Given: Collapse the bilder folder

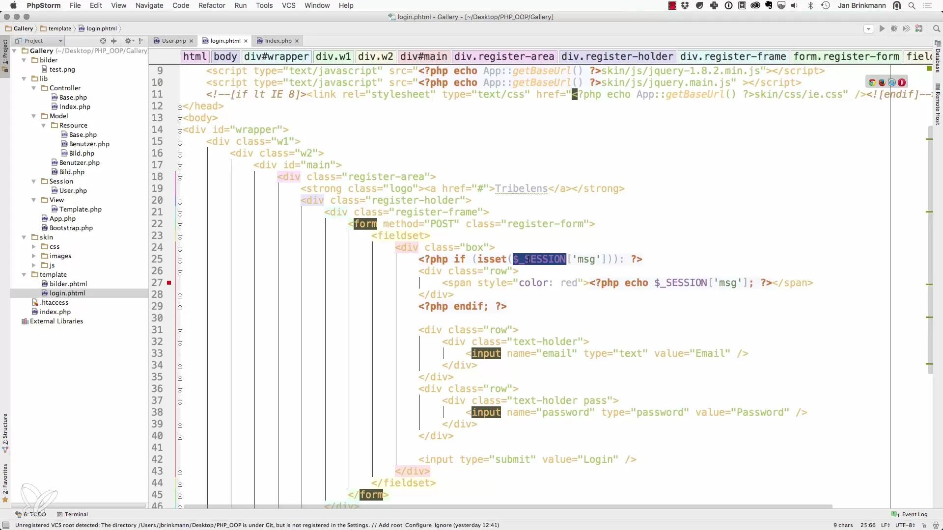Looking at the screenshot, I should [24, 60].
